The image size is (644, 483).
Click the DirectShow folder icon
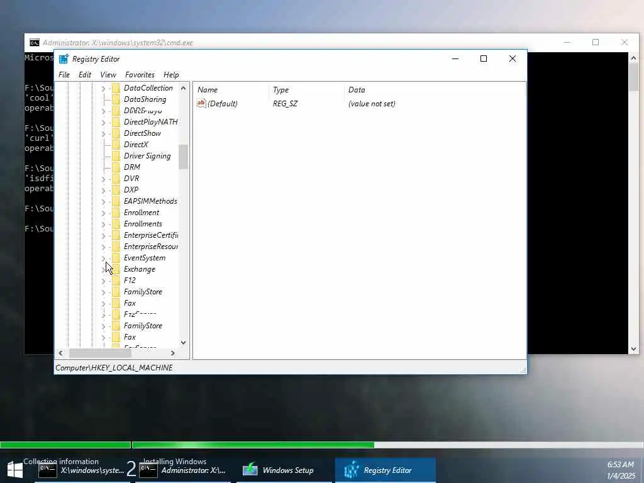(x=116, y=133)
